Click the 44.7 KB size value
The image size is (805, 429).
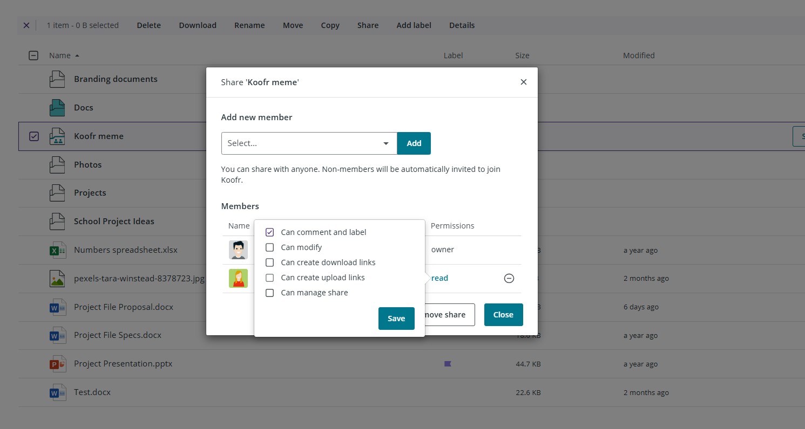click(x=528, y=364)
